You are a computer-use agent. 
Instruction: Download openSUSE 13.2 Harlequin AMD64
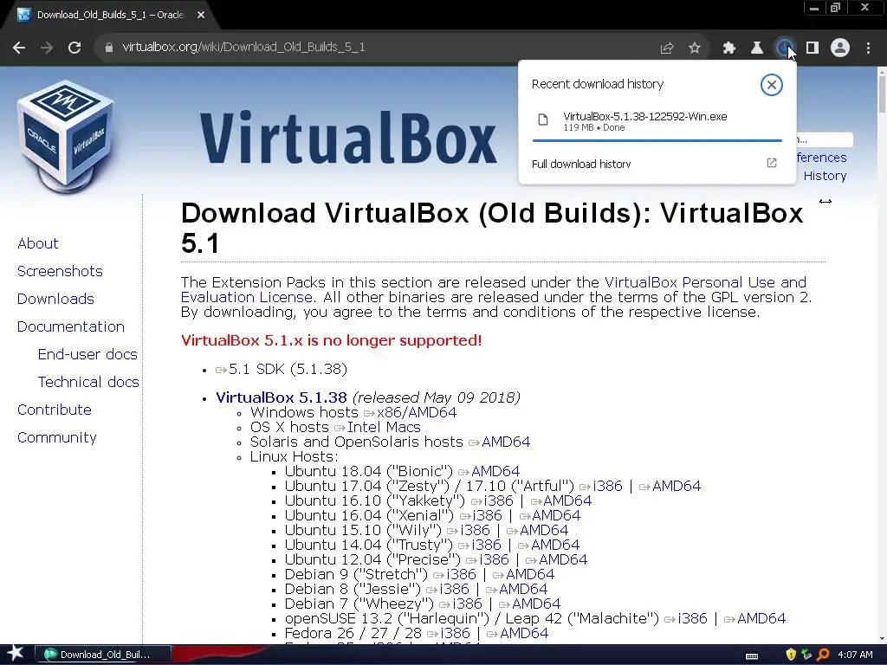click(761, 618)
